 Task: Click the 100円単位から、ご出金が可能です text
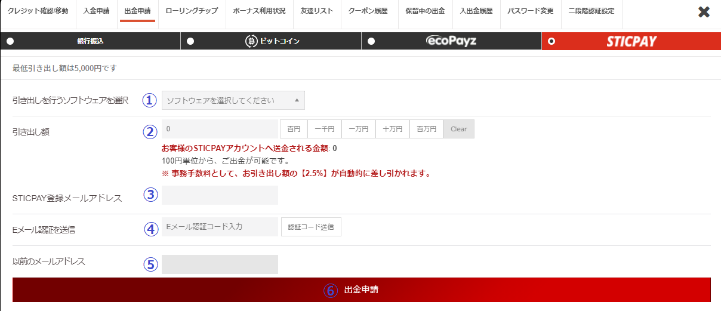pos(226,161)
